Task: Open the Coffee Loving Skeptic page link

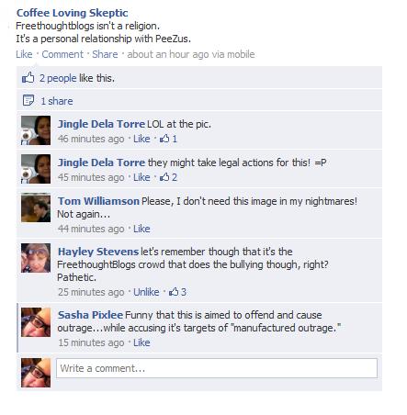Action: (72, 13)
